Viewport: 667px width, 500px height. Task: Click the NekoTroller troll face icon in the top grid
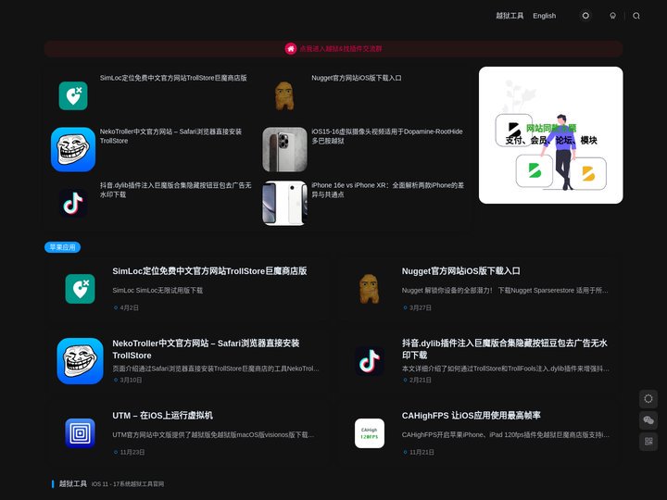[x=73, y=149]
